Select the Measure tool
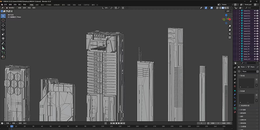260x130 pixels. coord(3,48)
